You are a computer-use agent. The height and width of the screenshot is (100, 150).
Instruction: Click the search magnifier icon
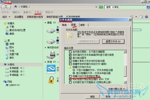click(x=148, y=7)
